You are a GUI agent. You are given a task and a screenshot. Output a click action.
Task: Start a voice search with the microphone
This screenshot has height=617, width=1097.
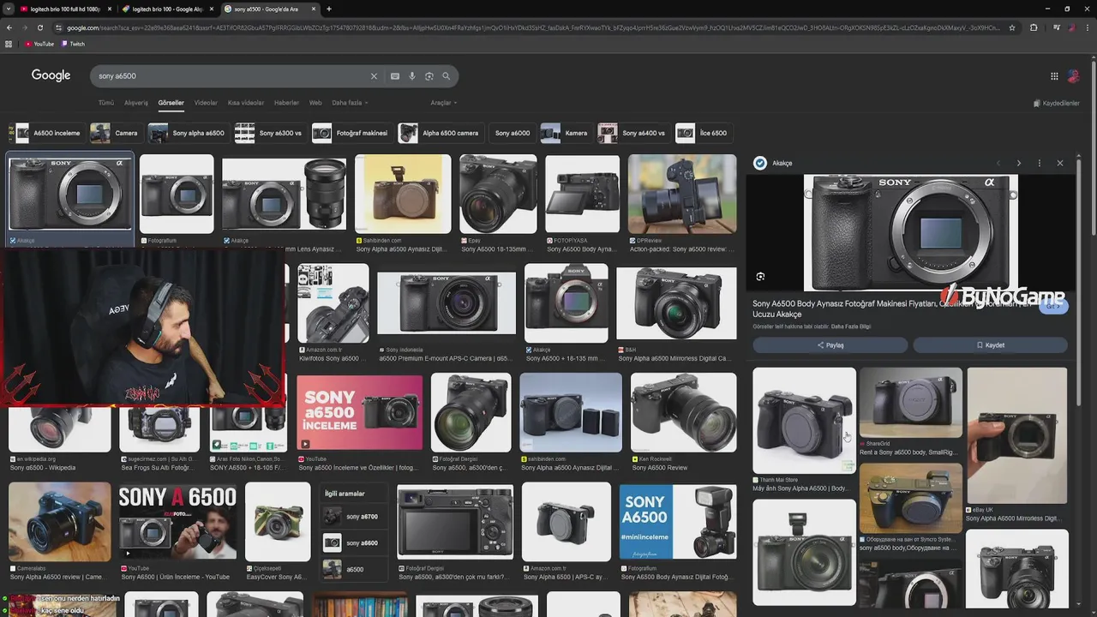[x=412, y=76]
